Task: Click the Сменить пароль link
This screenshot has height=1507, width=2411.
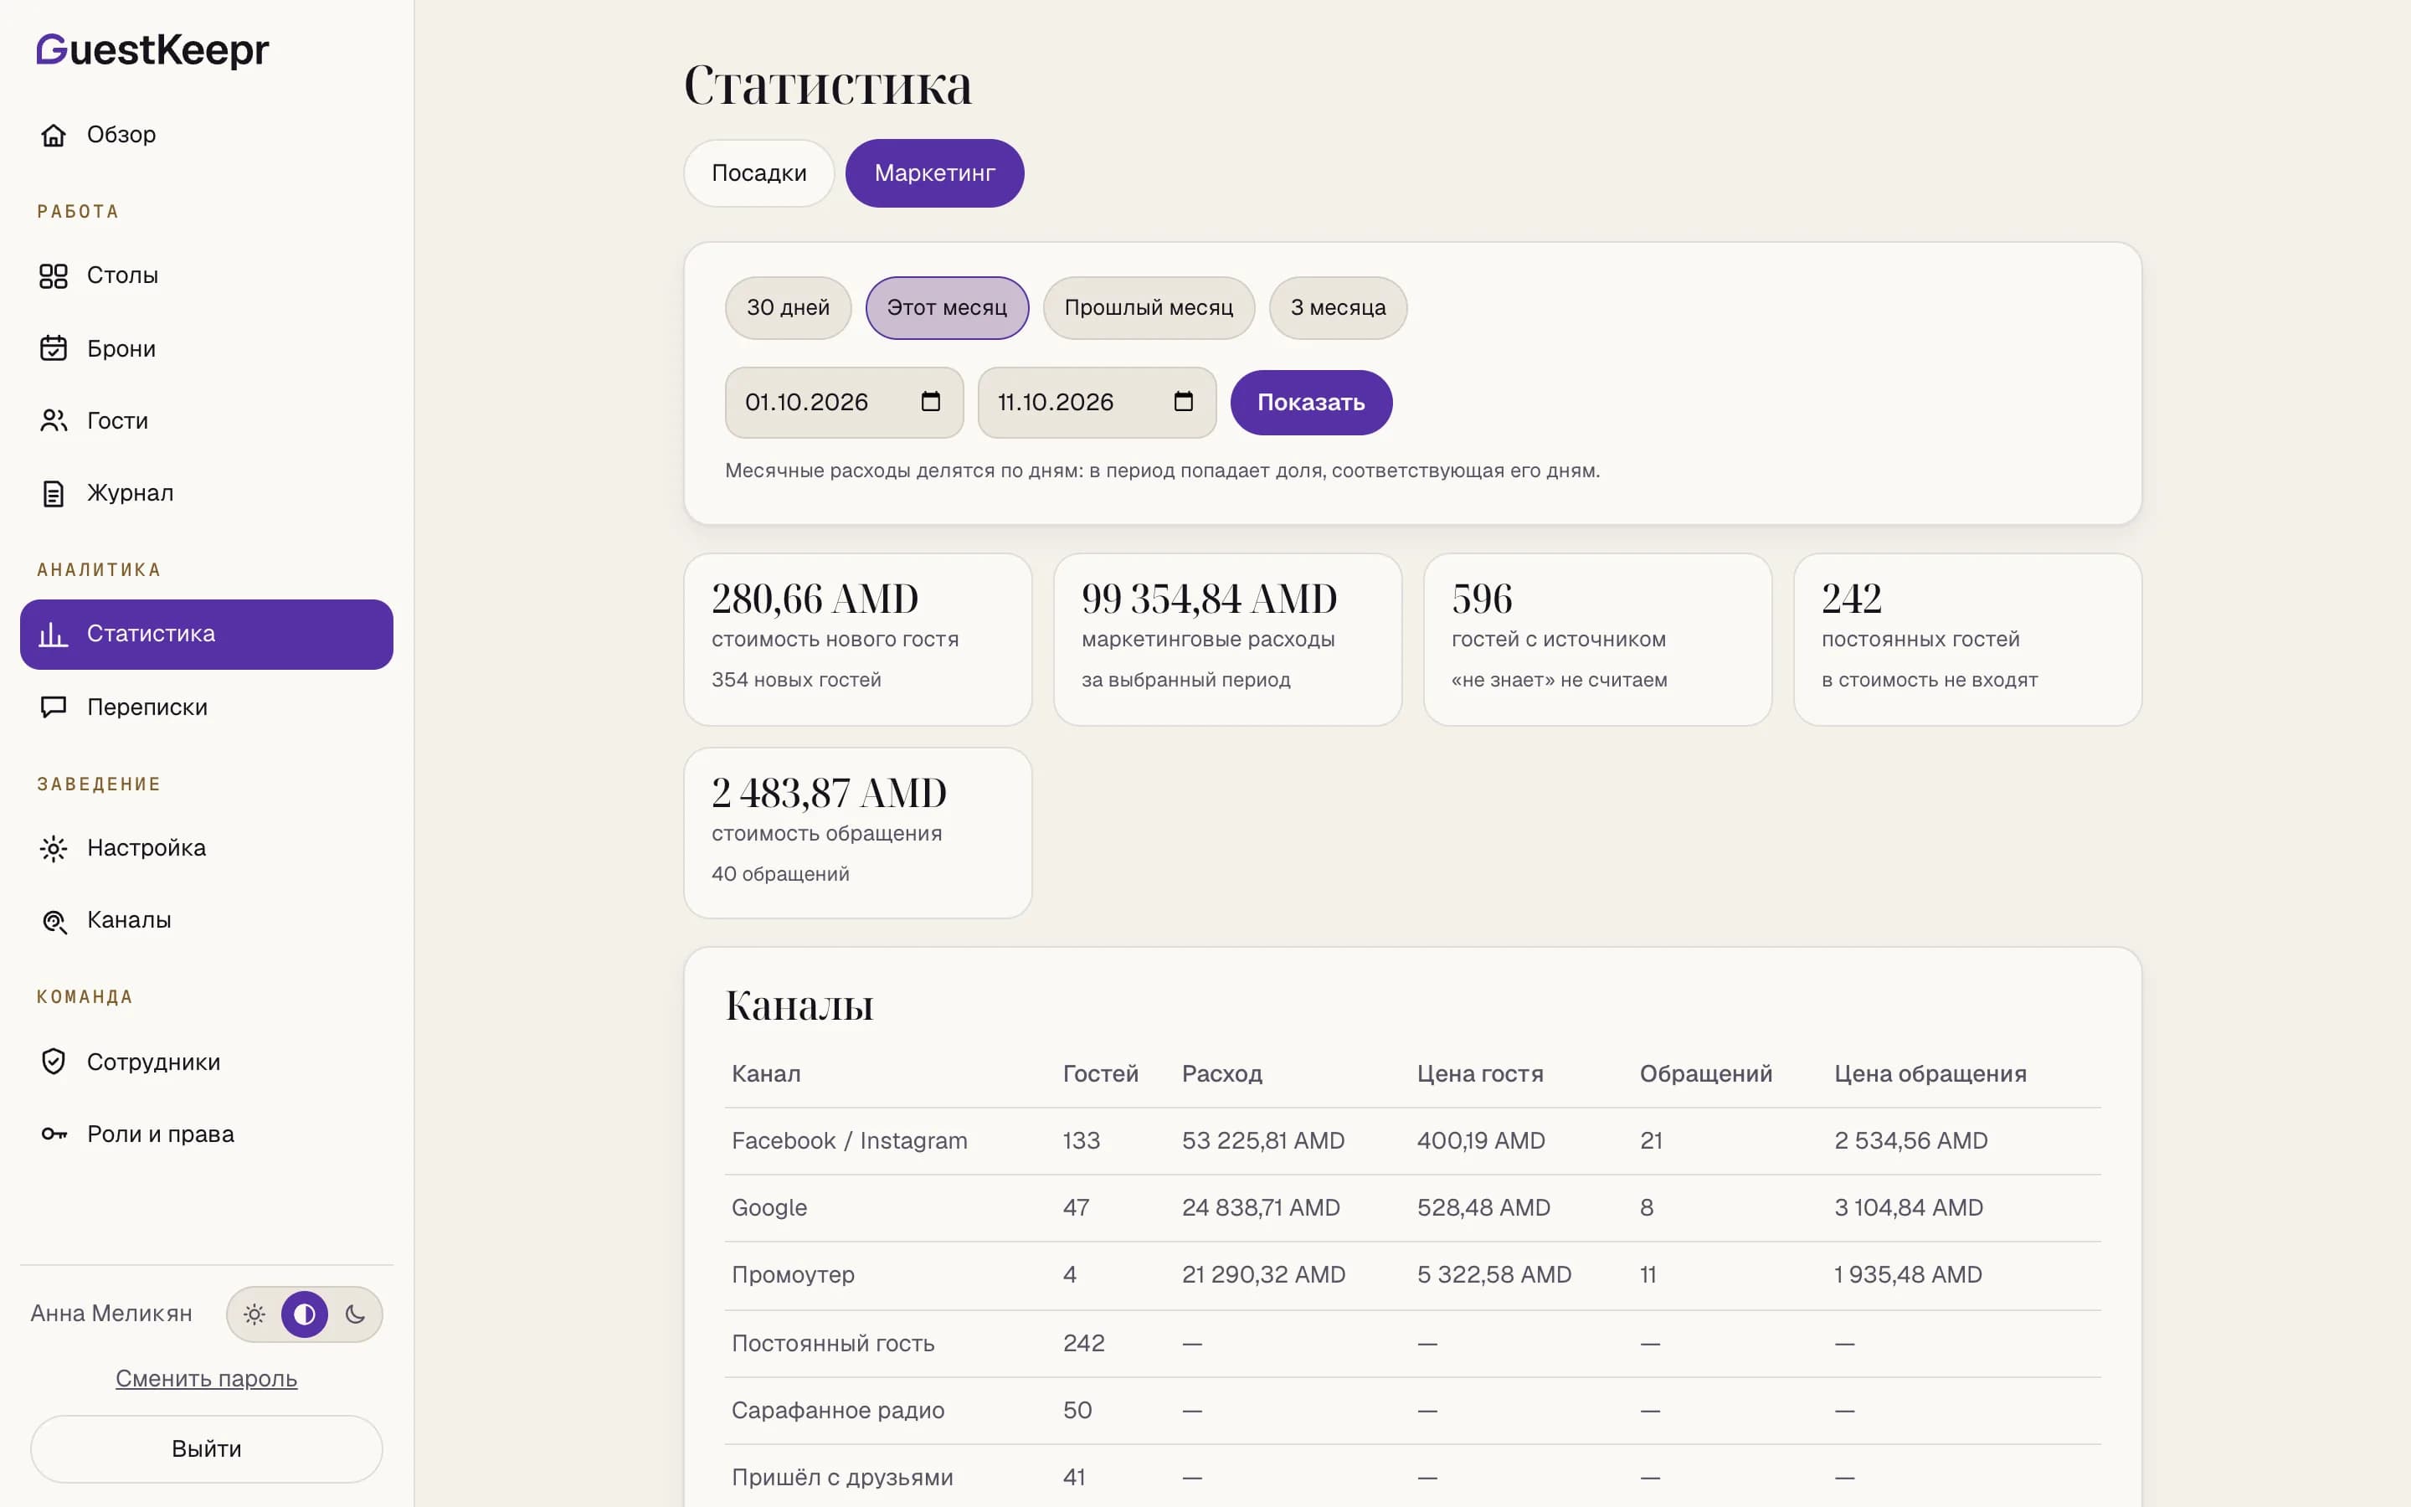Action: [206, 1378]
